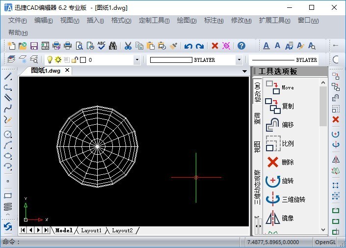Image resolution: width=346 pixels, height=248 pixels.
Task: Click the red X delete icon in top toolbar
Action: point(214,46)
